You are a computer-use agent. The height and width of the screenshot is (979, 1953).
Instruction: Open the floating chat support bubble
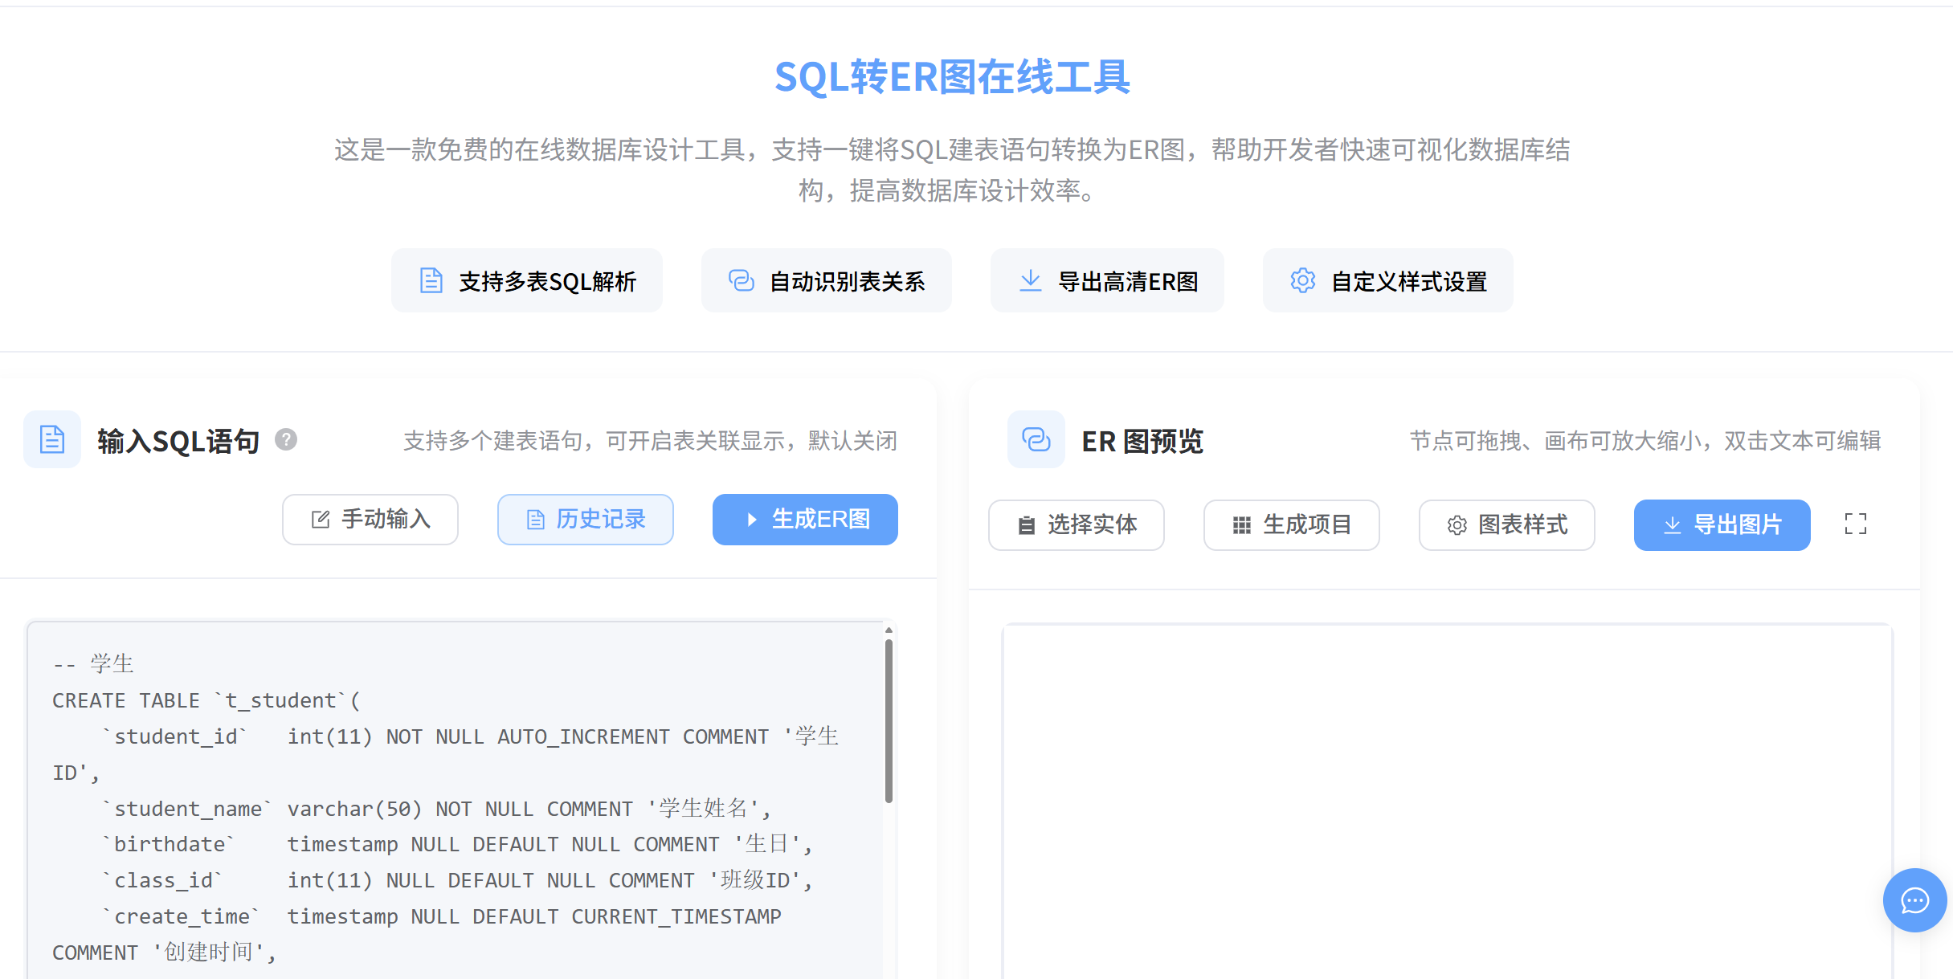[x=1914, y=900]
